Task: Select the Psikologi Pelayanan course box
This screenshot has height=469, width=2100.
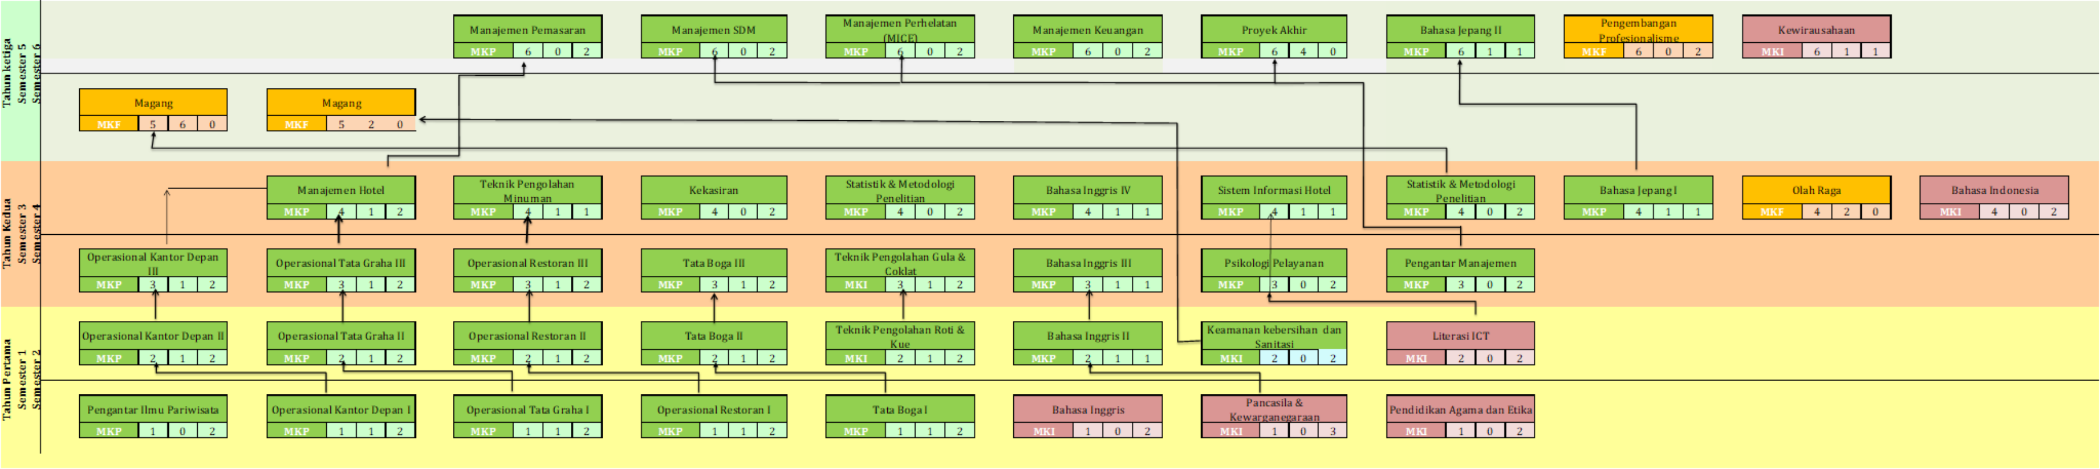Action: [x=1274, y=263]
